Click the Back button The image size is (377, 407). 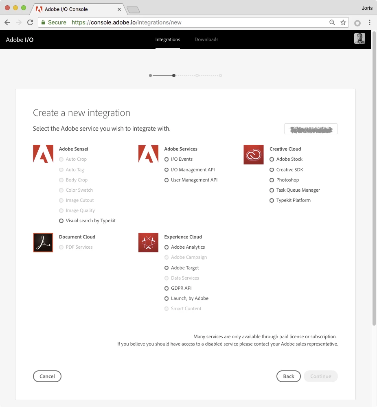pos(289,376)
